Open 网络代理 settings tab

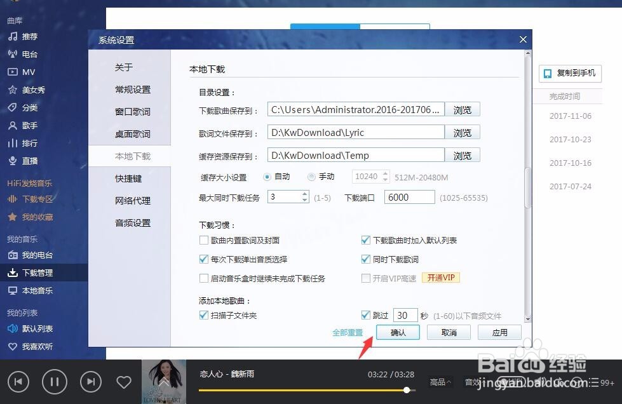[x=133, y=201]
